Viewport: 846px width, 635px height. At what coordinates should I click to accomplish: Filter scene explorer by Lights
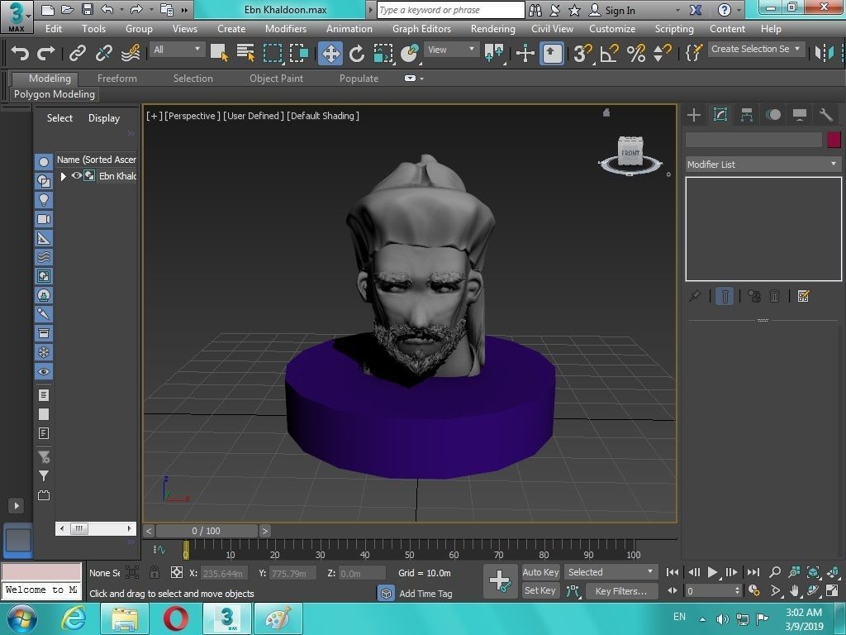(x=44, y=200)
